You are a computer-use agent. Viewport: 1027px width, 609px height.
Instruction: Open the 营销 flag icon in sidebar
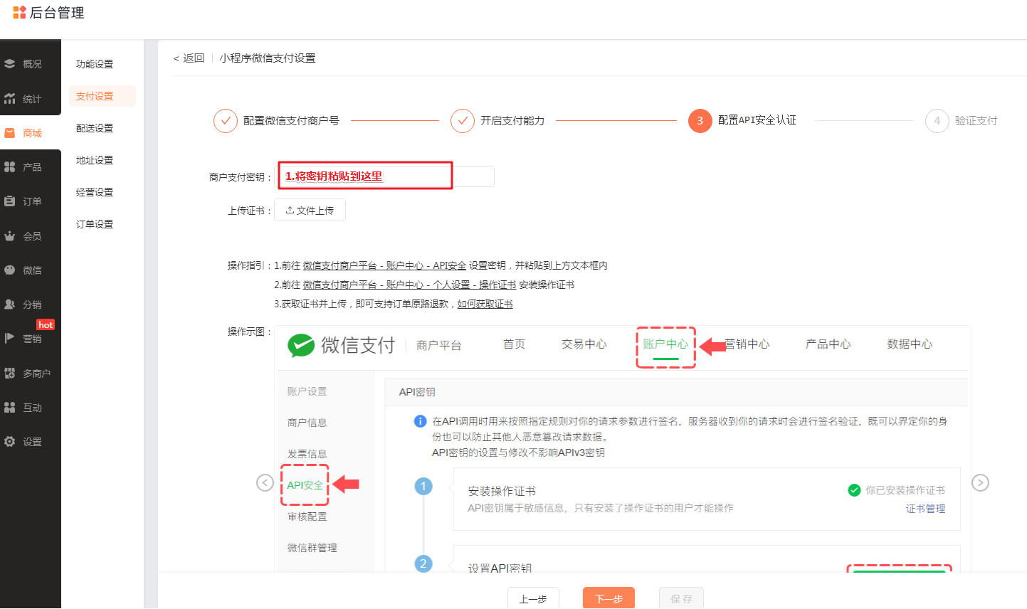[10, 339]
